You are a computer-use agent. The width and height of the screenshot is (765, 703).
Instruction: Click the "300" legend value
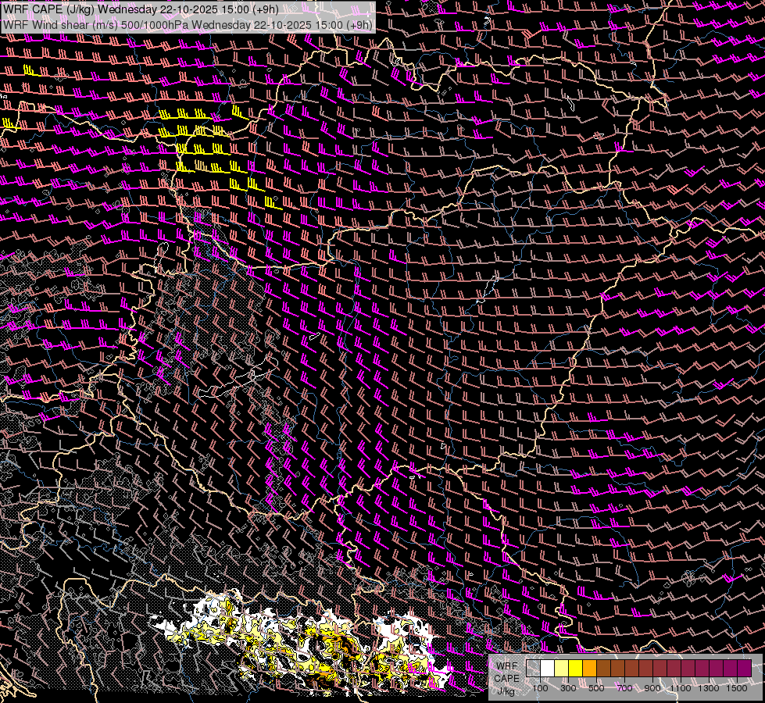pyautogui.click(x=568, y=688)
